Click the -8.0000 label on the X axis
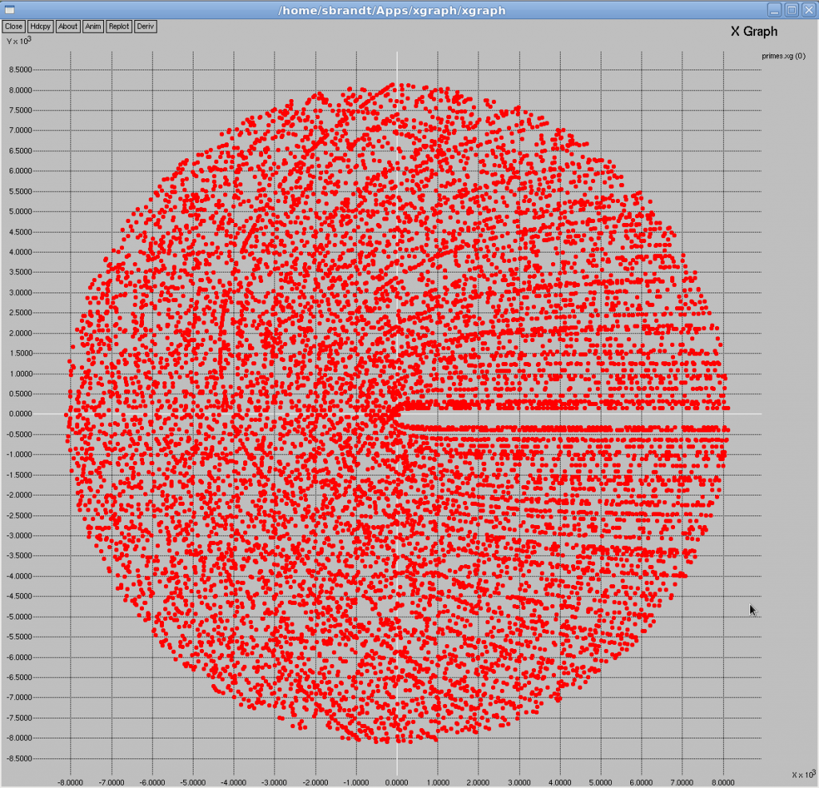819x788 pixels. (x=71, y=782)
